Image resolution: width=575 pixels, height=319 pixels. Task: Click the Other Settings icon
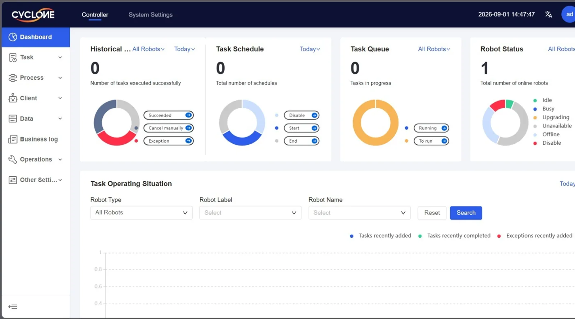coord(13,180)
